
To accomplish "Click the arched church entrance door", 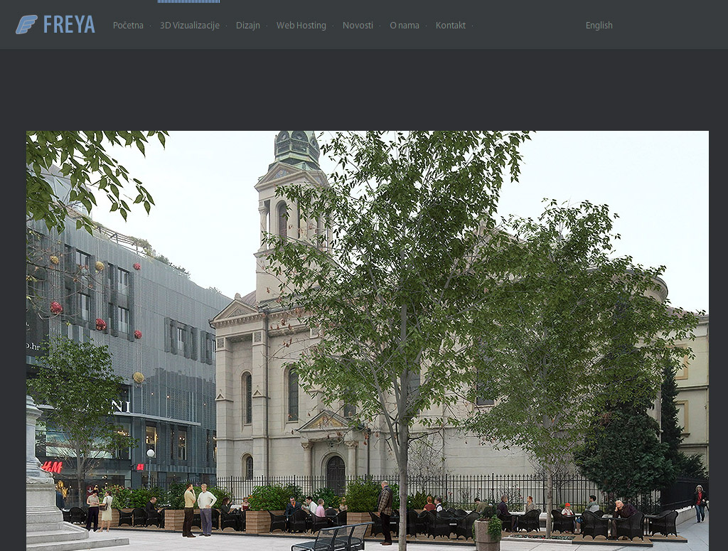I will coord(336,474).
